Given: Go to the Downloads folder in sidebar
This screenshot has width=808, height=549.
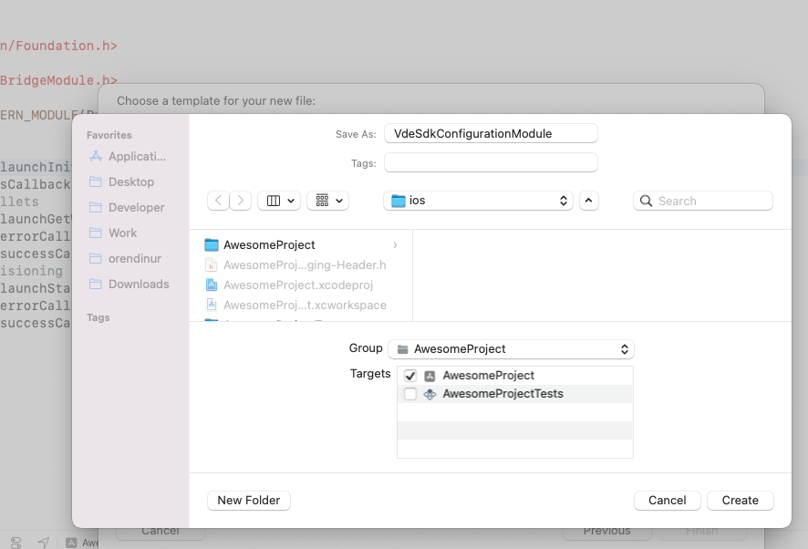Looking at the screenshot, I should (x=139, y=284).
